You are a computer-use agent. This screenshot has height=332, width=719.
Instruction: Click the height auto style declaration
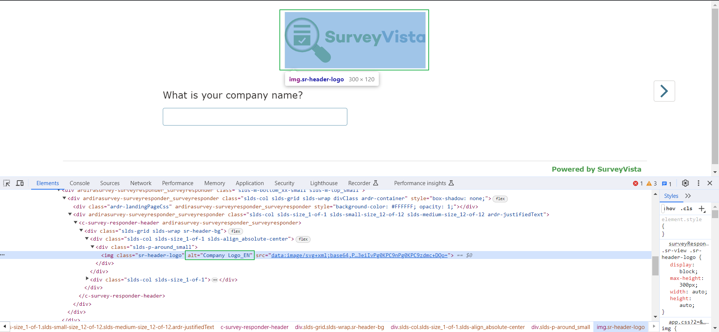(x=682, y=302)
